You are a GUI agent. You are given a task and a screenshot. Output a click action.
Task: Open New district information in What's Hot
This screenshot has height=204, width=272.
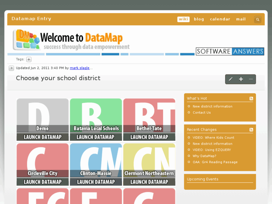213,106
